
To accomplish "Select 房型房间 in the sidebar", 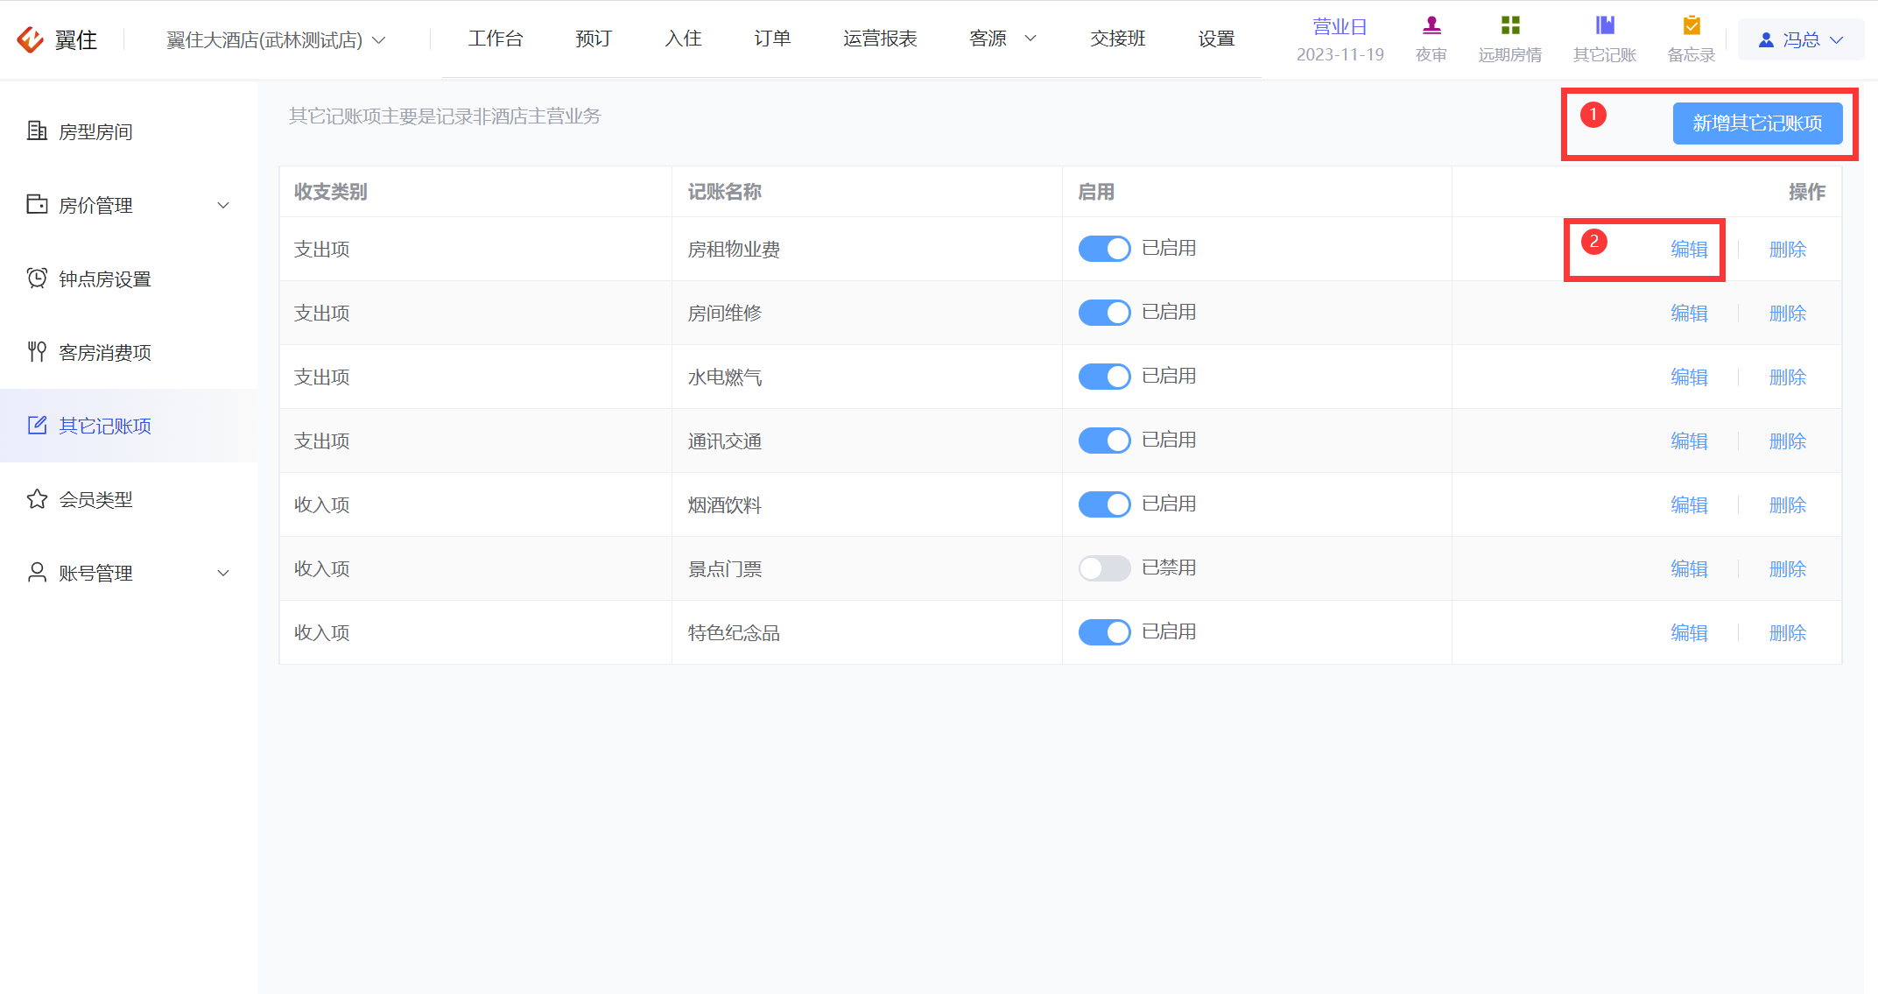I will pyautogui.click(x=129, y=131).
